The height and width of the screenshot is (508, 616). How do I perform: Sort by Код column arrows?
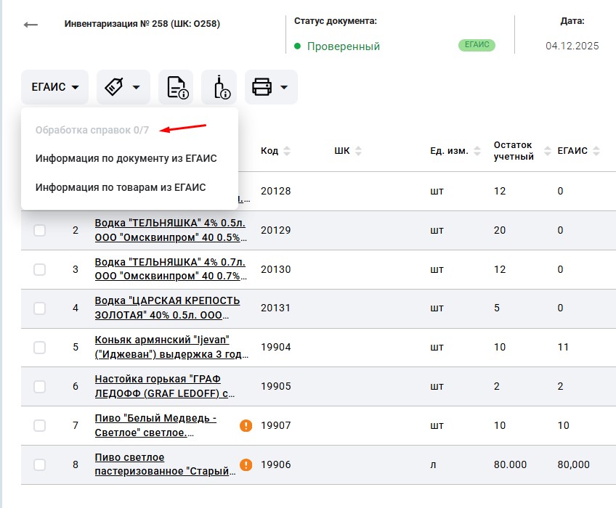tap(286, 151)
